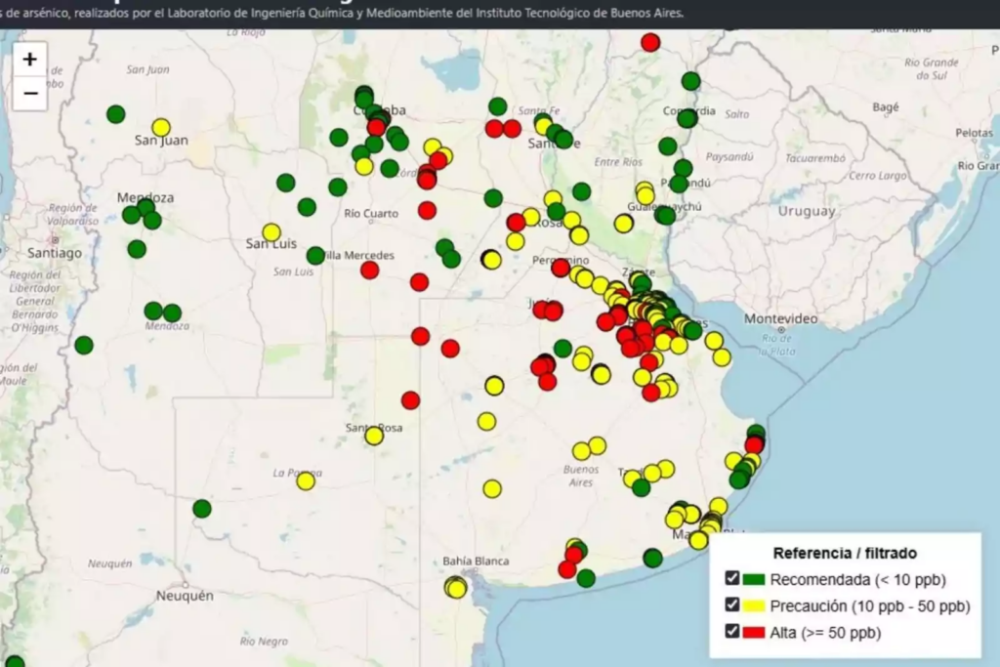
Task: Open the yellow marker at Bahía Blanca
Action: pos(456,588)
